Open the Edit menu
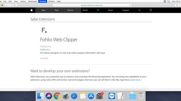This screenshot has width=181, height=101. (10, 1)
